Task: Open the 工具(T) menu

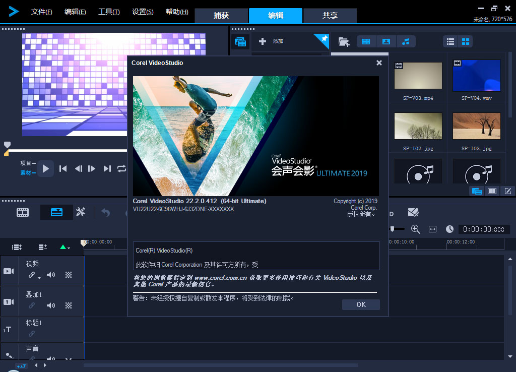Action: [109, 12]
